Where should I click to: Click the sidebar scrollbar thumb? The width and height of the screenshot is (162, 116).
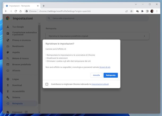(x=39, y=65)
